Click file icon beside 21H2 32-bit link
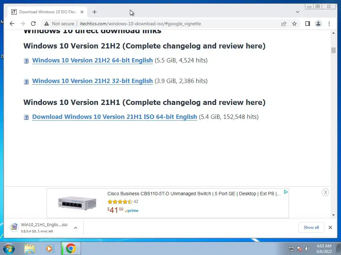This screenshot has height=255, width=341. click(26, 82)
